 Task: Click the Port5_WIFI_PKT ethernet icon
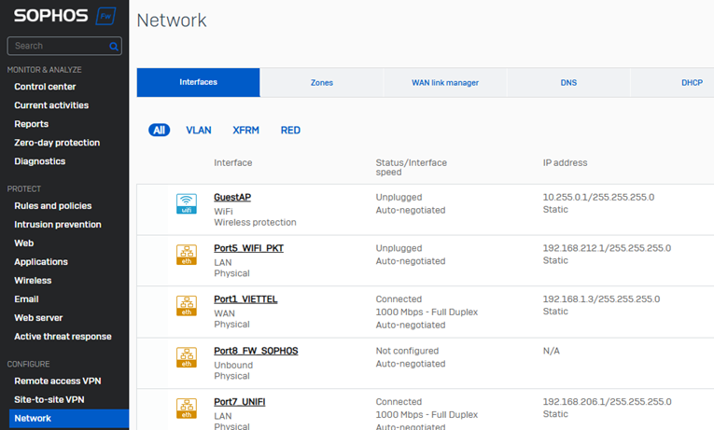187,255
